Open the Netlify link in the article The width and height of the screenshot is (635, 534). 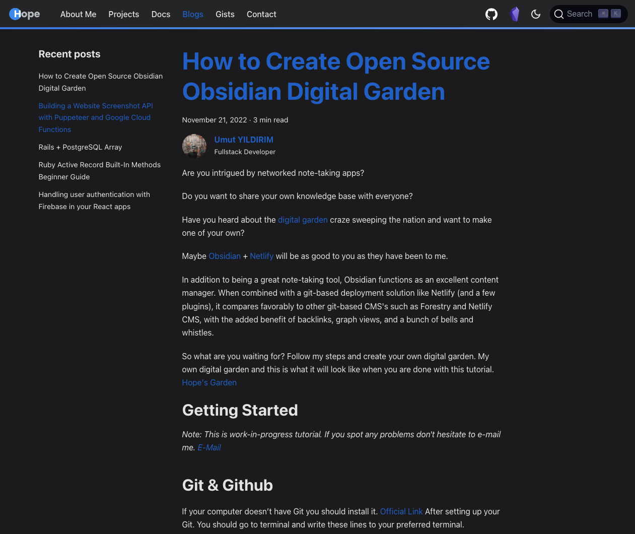pos(262,256)
